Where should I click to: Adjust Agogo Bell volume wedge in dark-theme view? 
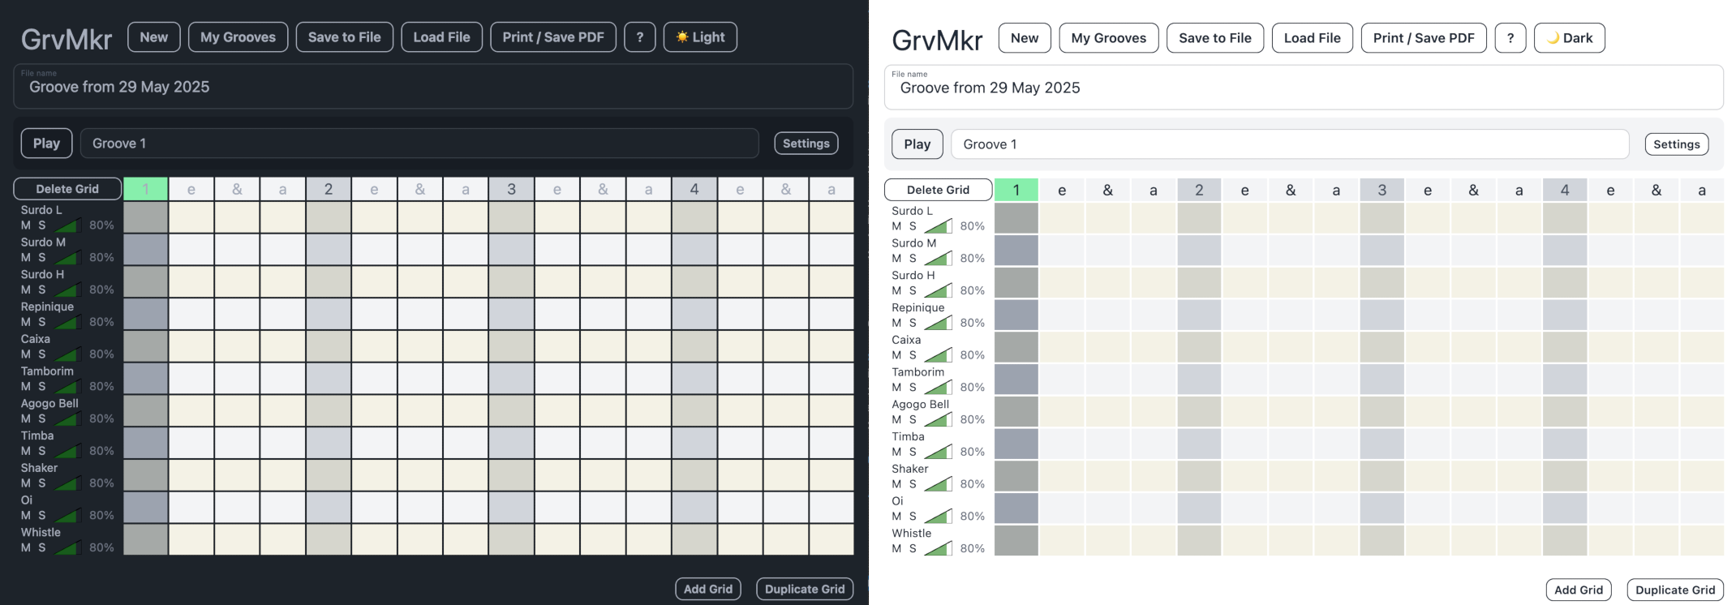click(67, 419)
